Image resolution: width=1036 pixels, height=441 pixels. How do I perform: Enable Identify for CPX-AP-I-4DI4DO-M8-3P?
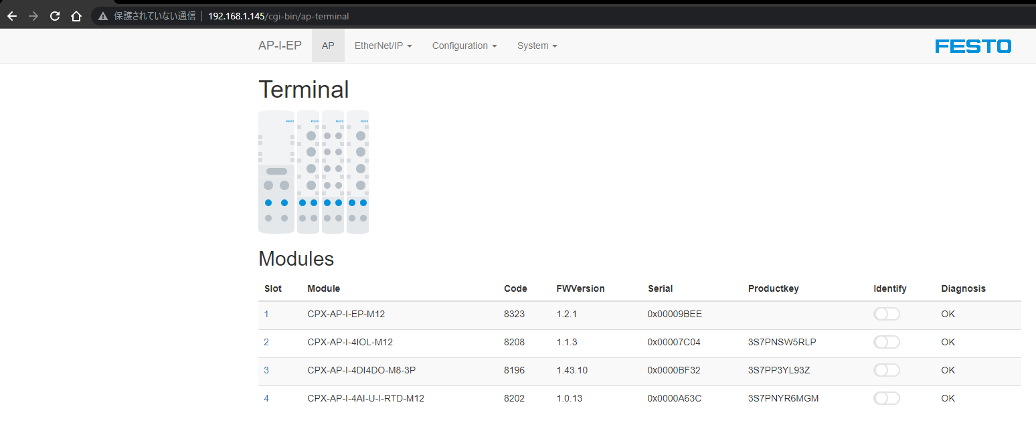(887, 370)
